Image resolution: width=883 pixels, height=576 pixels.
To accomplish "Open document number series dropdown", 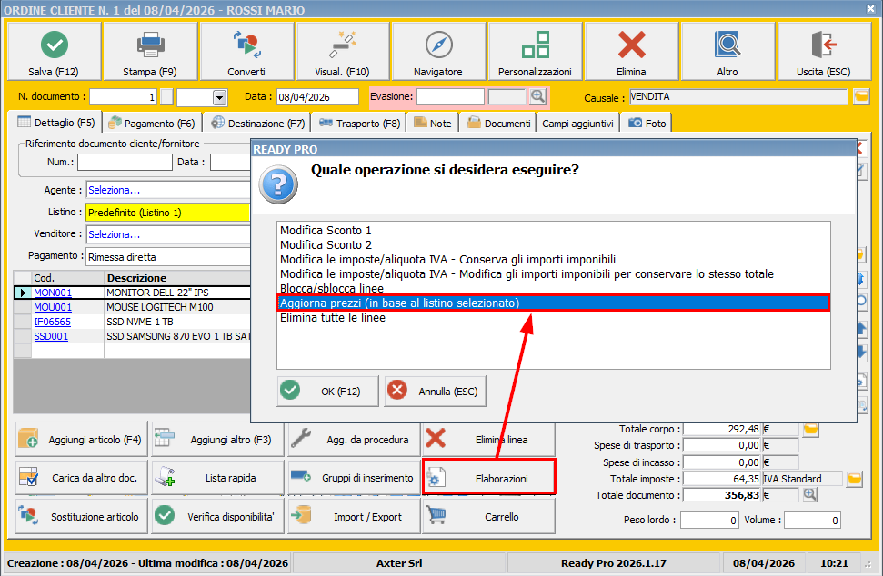I will click(220, 97).
